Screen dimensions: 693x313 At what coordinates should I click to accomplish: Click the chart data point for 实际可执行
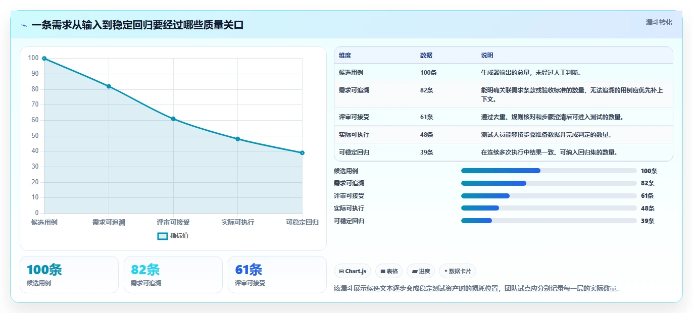click(238, 139)
